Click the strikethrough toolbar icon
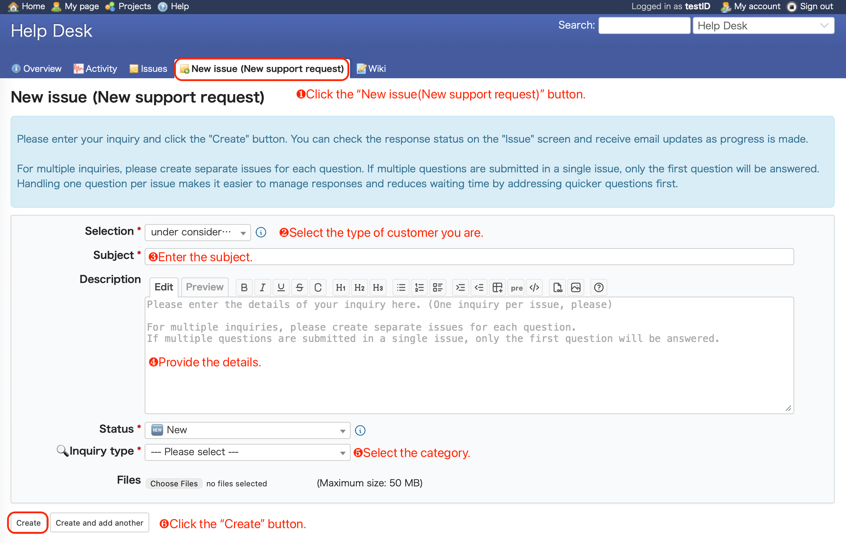 300,287
